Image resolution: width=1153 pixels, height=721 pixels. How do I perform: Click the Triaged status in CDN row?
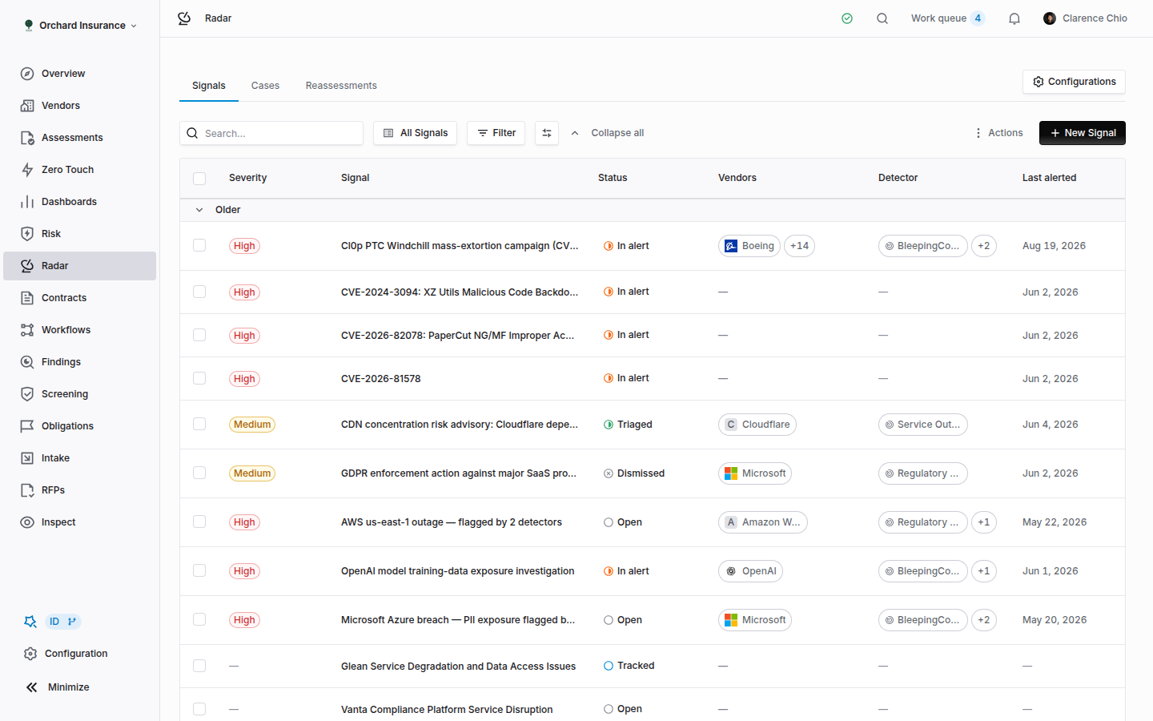coord(628,425)
